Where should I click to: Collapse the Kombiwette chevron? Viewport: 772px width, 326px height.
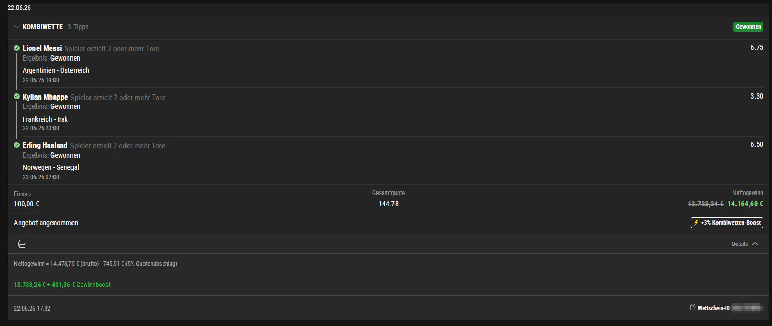coord(17,27)
